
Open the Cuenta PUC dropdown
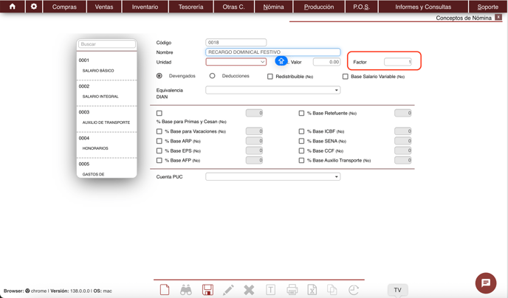point(272,177)
